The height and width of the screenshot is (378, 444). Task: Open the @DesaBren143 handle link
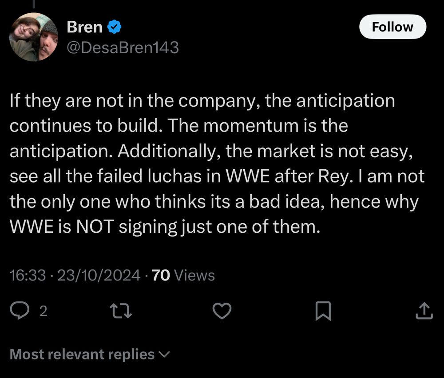point(123,47)
